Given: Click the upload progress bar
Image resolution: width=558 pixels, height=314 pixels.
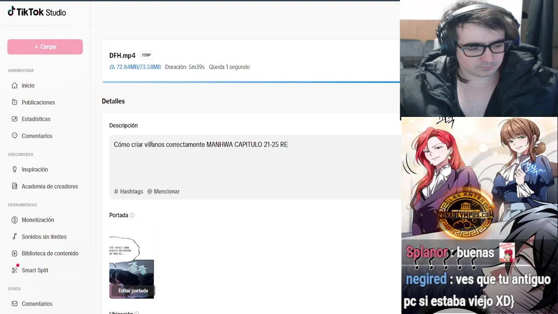Looking at the screenshot, I should (251, 82).
